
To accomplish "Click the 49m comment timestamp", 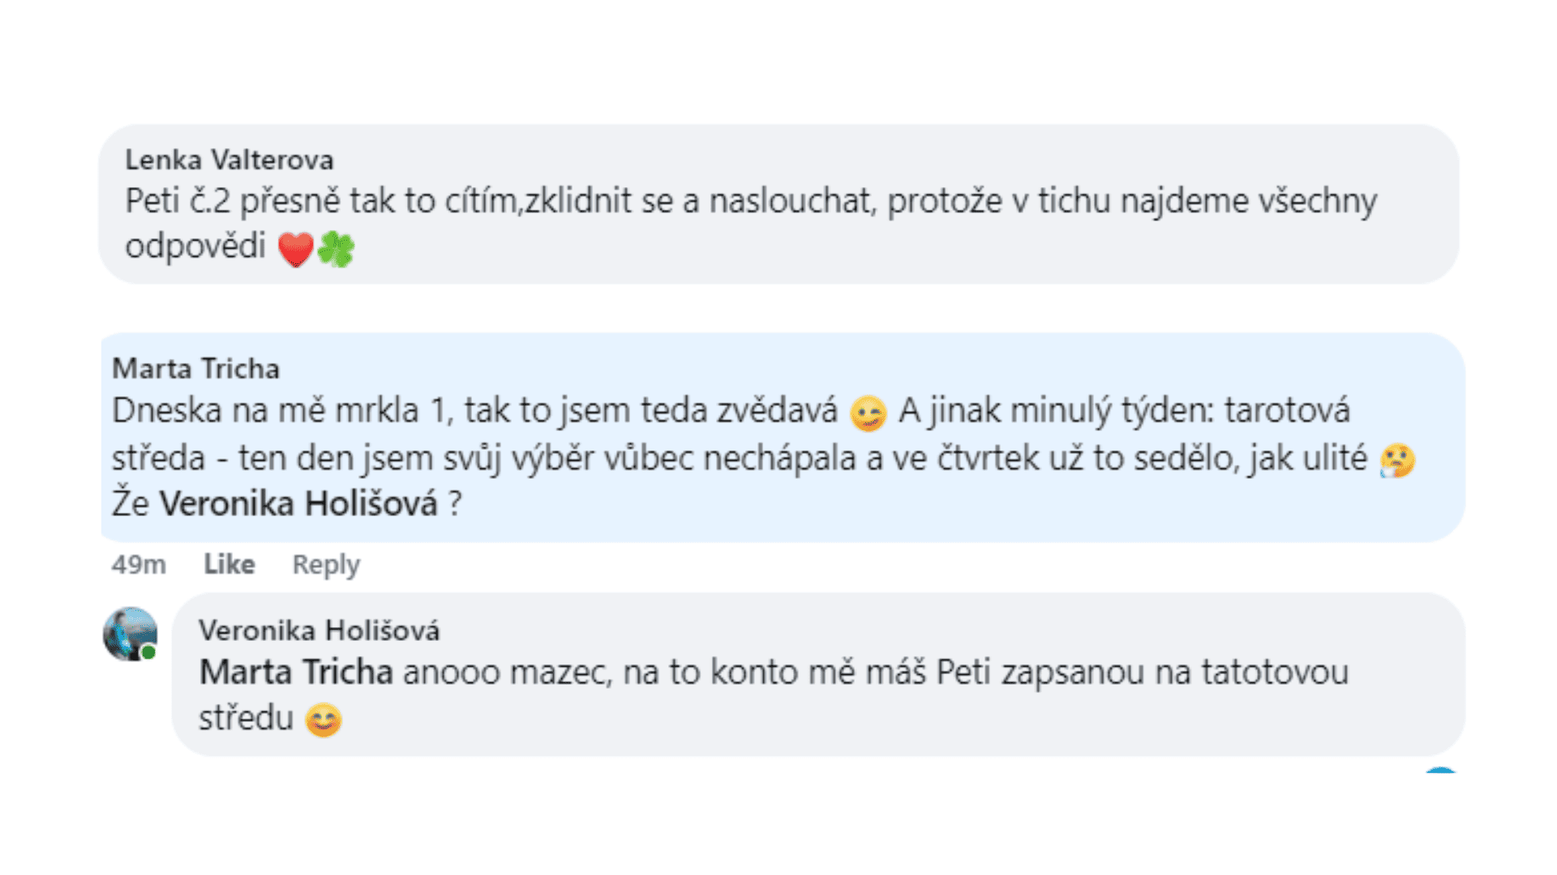I will (139, 564).
